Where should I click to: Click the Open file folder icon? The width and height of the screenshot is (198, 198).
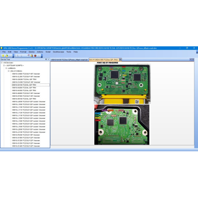click(7, 56)
